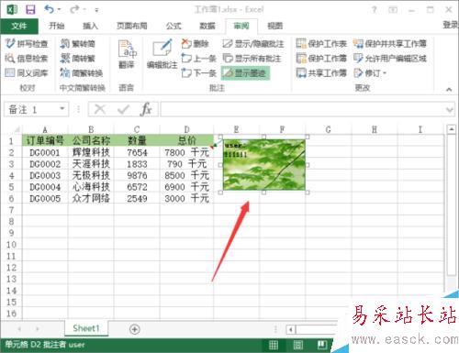The image size is (459, 353).
Task: Switch to Page Break Preview in status bar
Action: pos(322,345)
